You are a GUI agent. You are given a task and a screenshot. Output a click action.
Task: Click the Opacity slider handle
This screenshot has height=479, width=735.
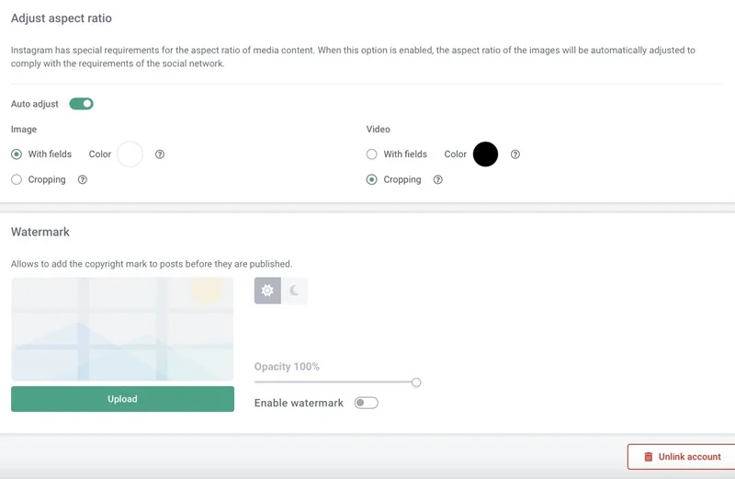pyautogui.click(x=416, y=382)
